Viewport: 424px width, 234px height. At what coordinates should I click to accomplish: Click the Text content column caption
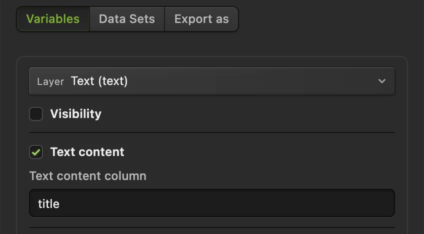tap(88, 176)
